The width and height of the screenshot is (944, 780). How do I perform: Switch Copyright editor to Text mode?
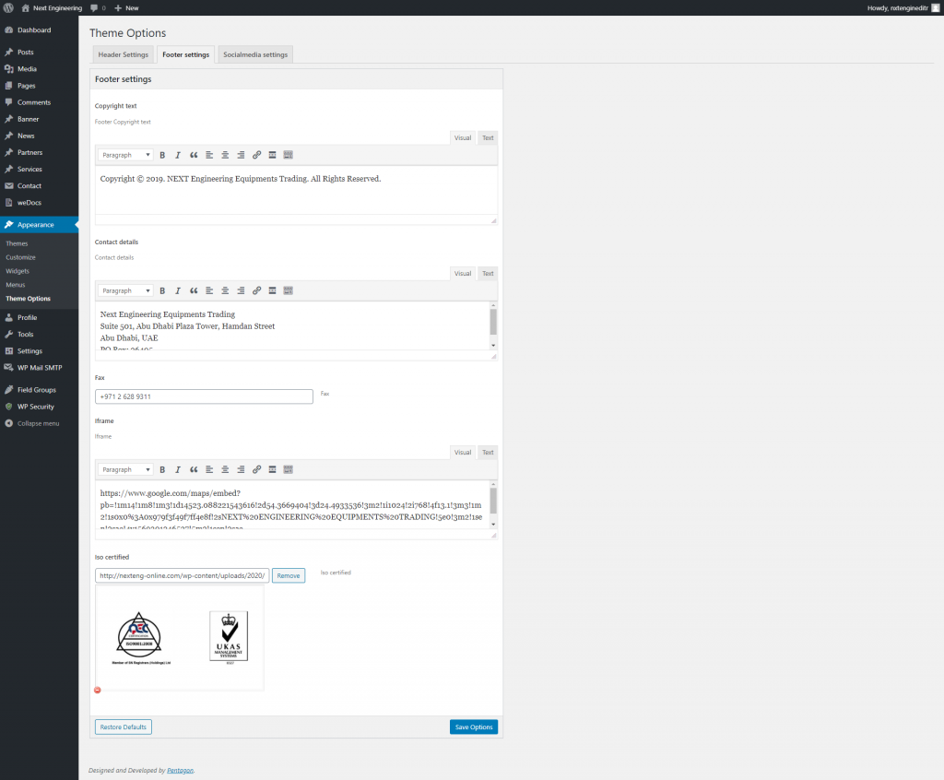pos(488,137)
